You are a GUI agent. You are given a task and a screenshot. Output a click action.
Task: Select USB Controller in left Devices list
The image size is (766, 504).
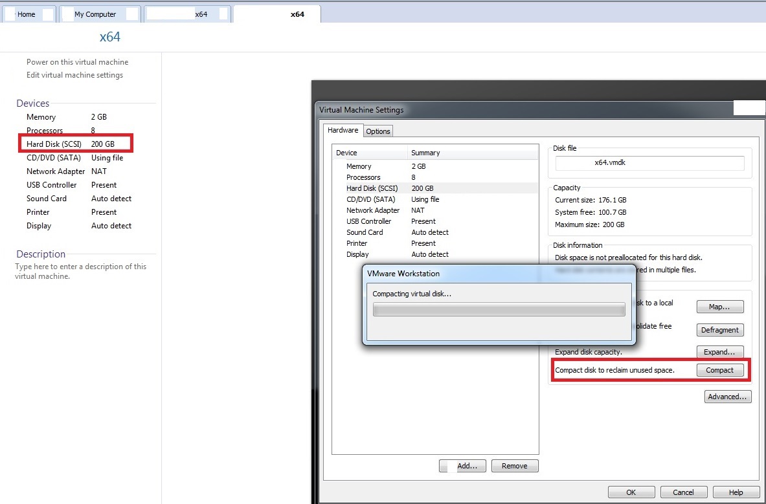tap(71, 185)
